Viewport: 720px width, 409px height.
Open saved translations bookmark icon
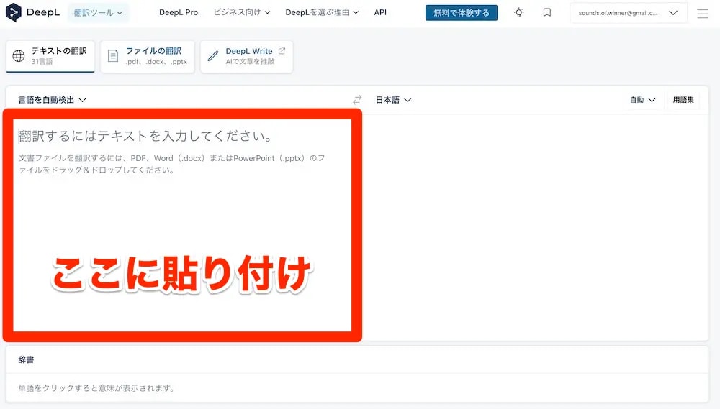(x=547, y=12)
